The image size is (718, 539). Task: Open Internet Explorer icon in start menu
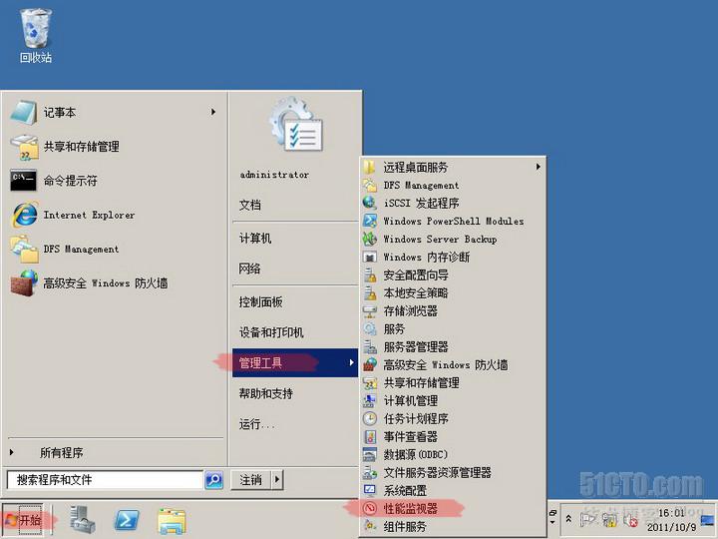click(x=24, y=215)
